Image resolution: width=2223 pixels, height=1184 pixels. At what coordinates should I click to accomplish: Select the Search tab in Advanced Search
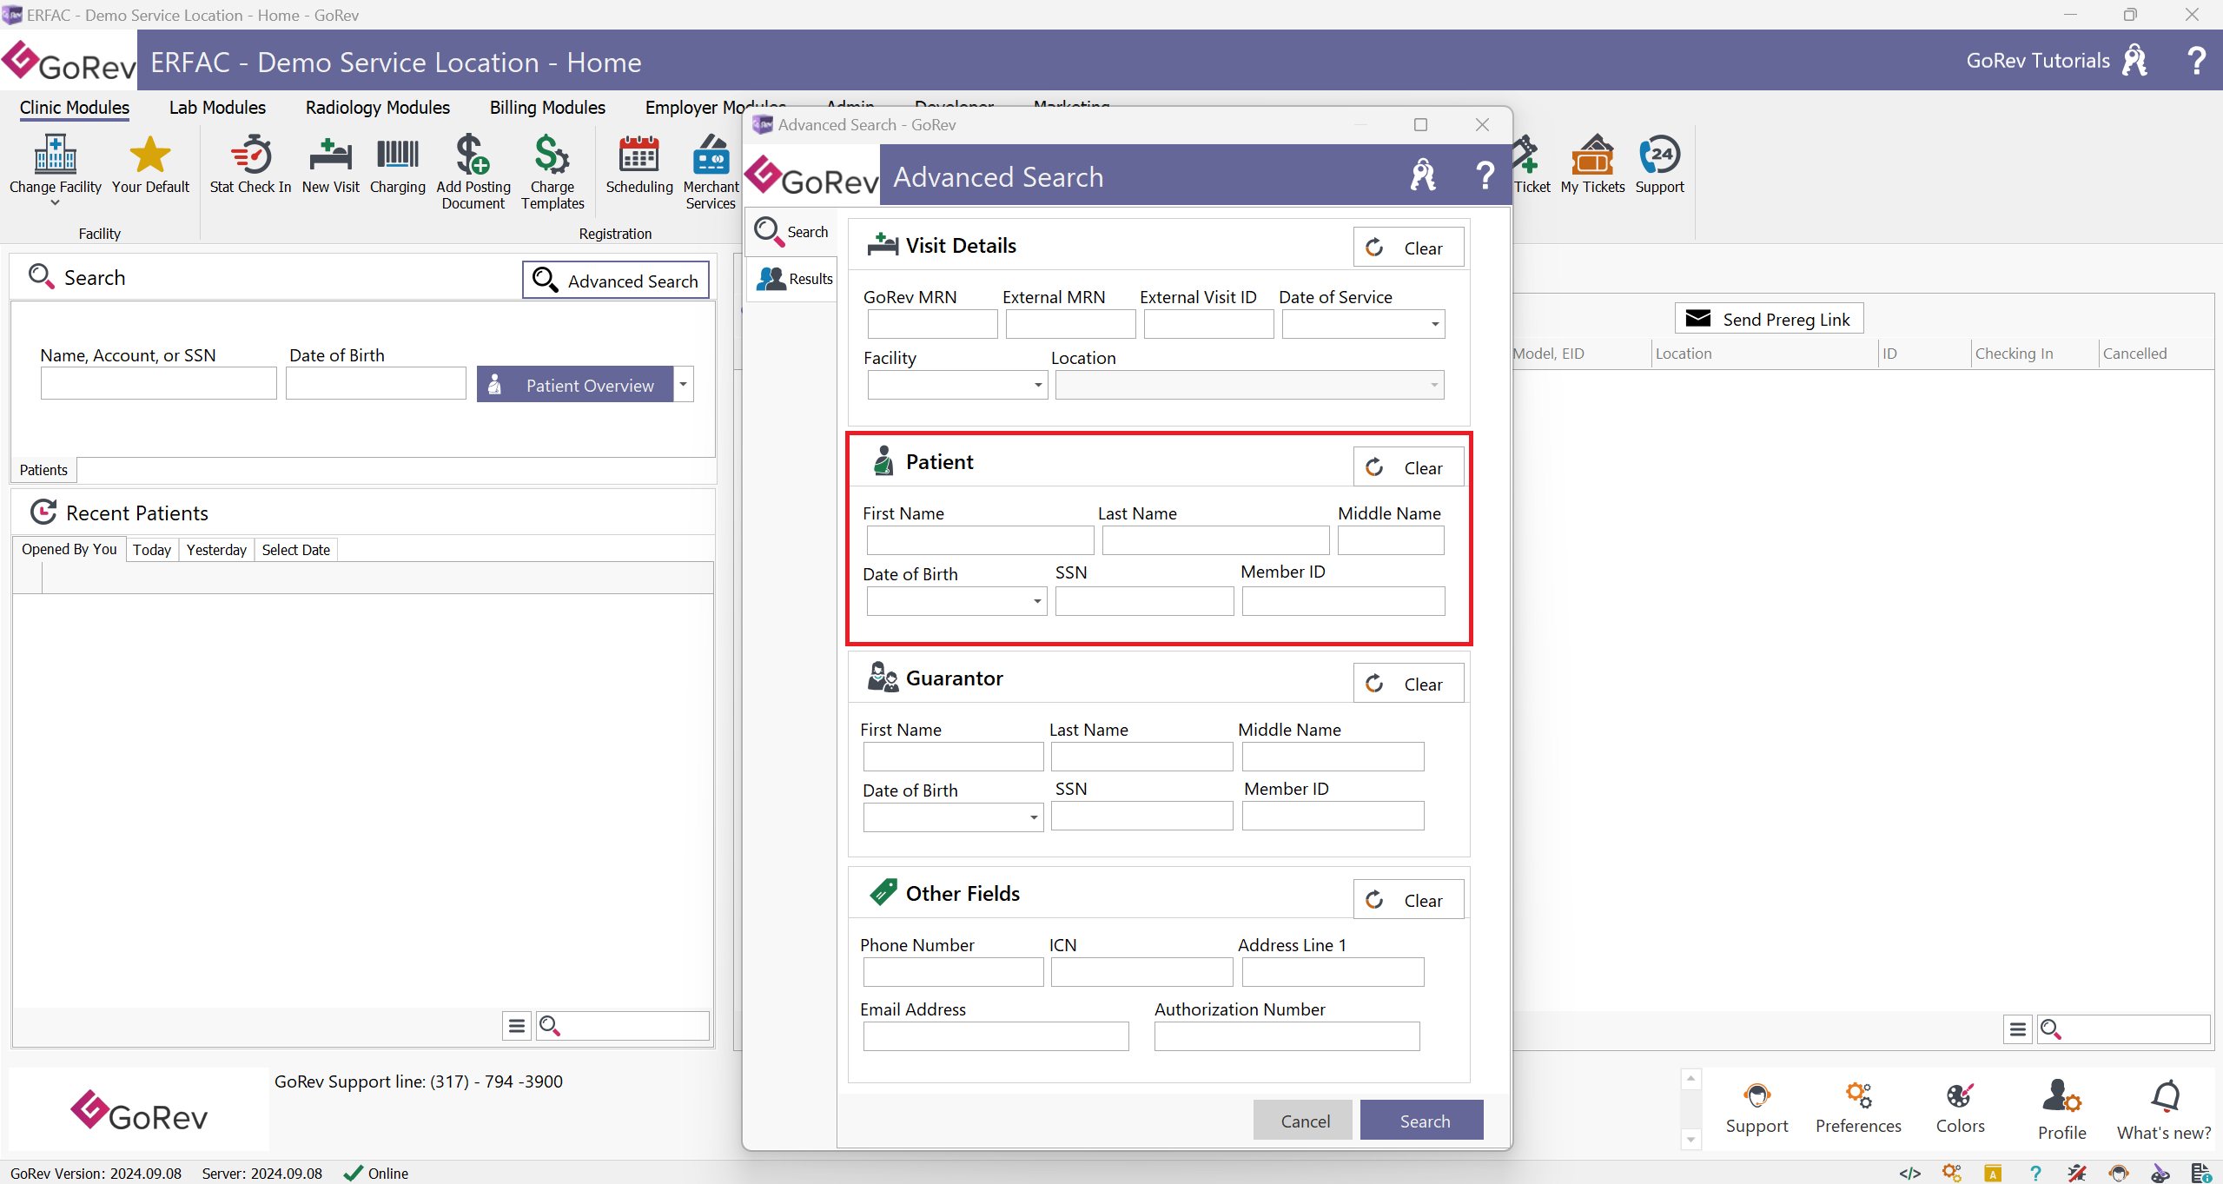tap(792, 231)
